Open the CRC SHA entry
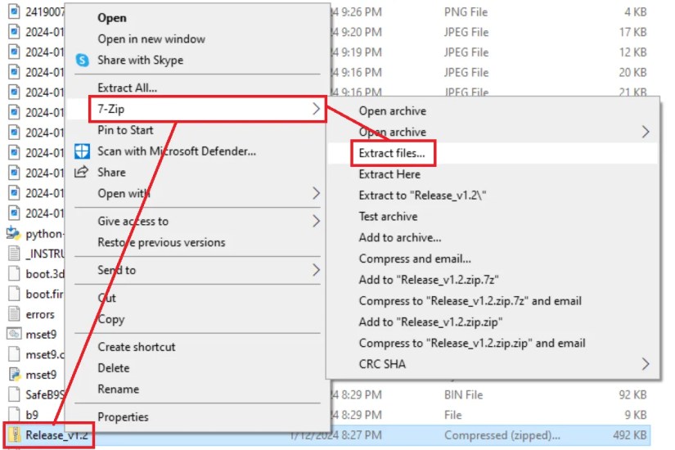 pos(382,364)
